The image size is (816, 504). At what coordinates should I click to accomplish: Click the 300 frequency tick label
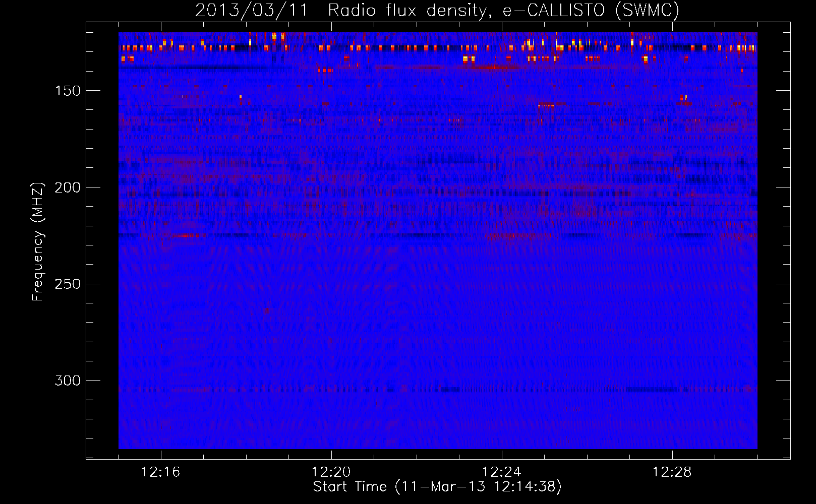click(68, 381)
